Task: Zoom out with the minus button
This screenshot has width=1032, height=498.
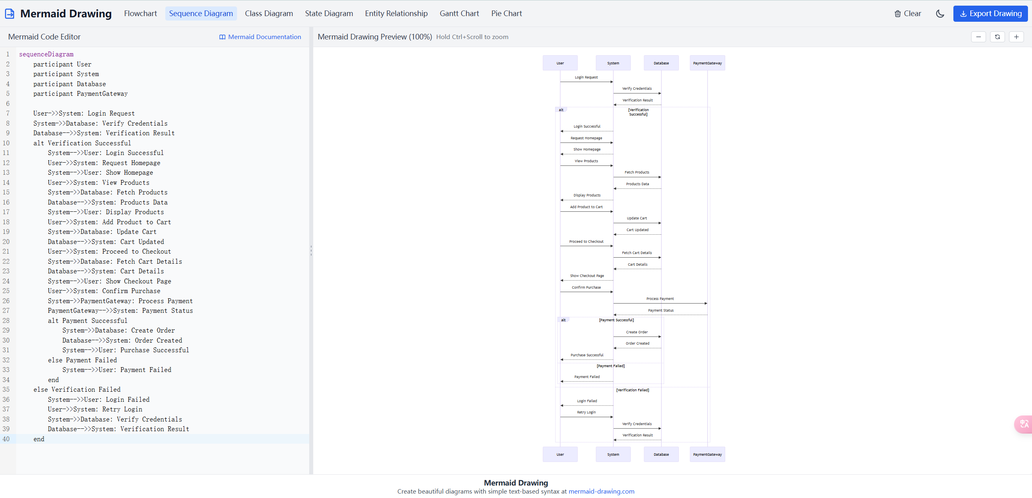Action: click(978, 37)
